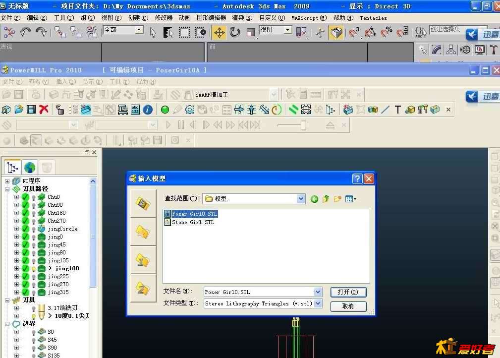500x358 pixels.
Task: Toggle the light bulb visibility for Chu90
Action: [x=34, y=205]
